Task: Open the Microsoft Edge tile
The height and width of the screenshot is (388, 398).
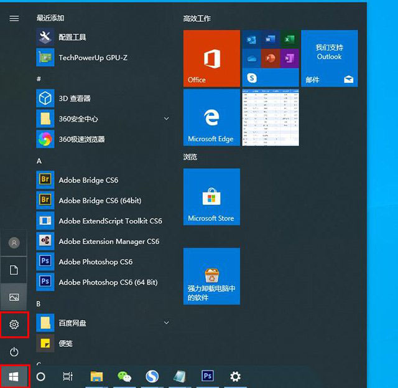Action: [211, 118]
